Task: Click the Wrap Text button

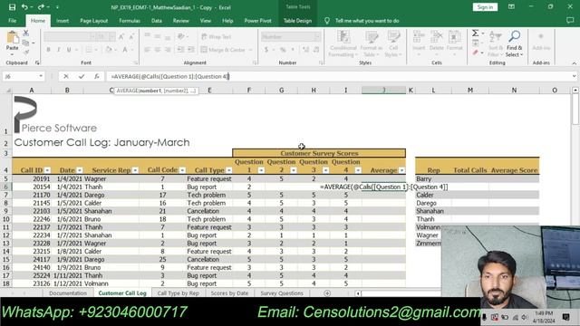Action: 217,36
